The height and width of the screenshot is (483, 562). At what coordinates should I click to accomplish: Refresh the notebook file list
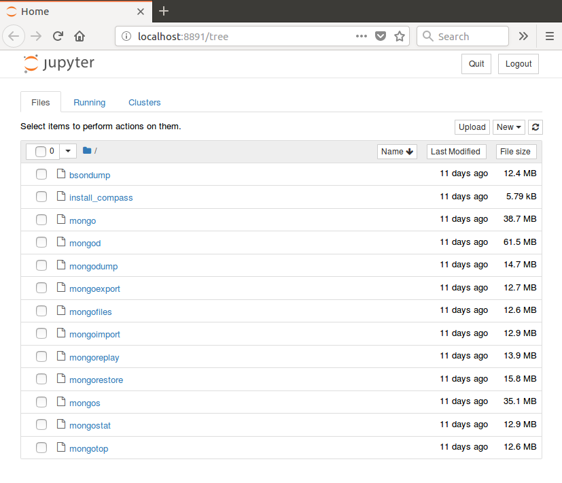pyautogui.click(x=535, y=127)
